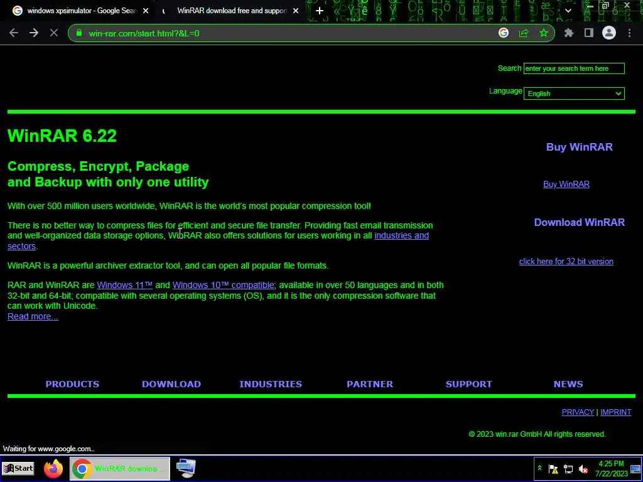Open the DOWNLOAD menu item
This screenshot has height=482, width=643.
(171, 384)
